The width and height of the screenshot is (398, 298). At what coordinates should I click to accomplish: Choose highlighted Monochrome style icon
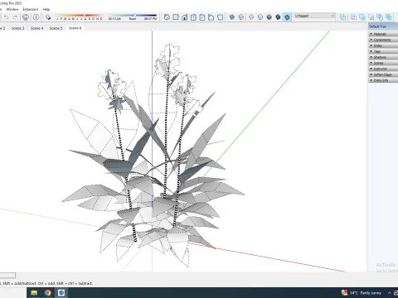pyautogui.click(x=287, y=17)
